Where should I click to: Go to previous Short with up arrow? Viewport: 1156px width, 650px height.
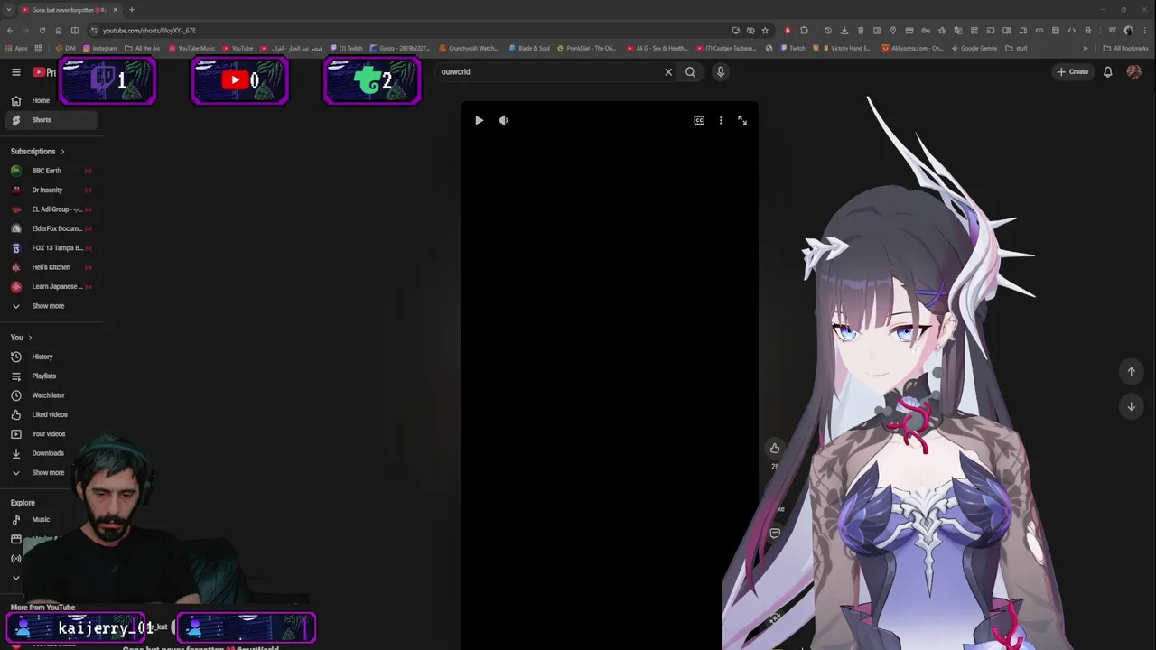coord(1131,371)
